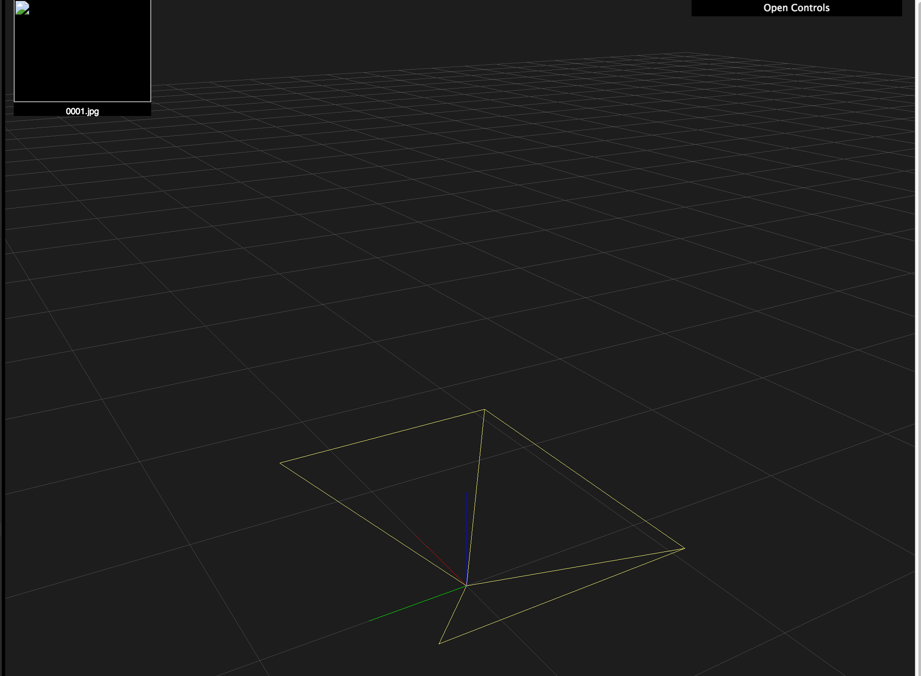Click the left corner of the yellow frustum
Viewport: 921px width, 676px height.
click(x=281, y=463)
